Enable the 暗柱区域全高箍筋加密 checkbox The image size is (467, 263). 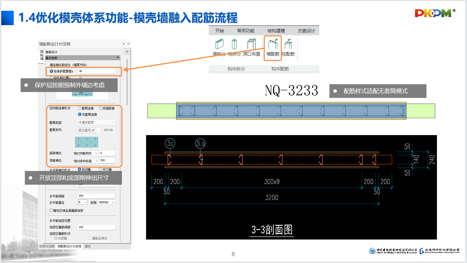pyautogui.click(x=51, y=210)
